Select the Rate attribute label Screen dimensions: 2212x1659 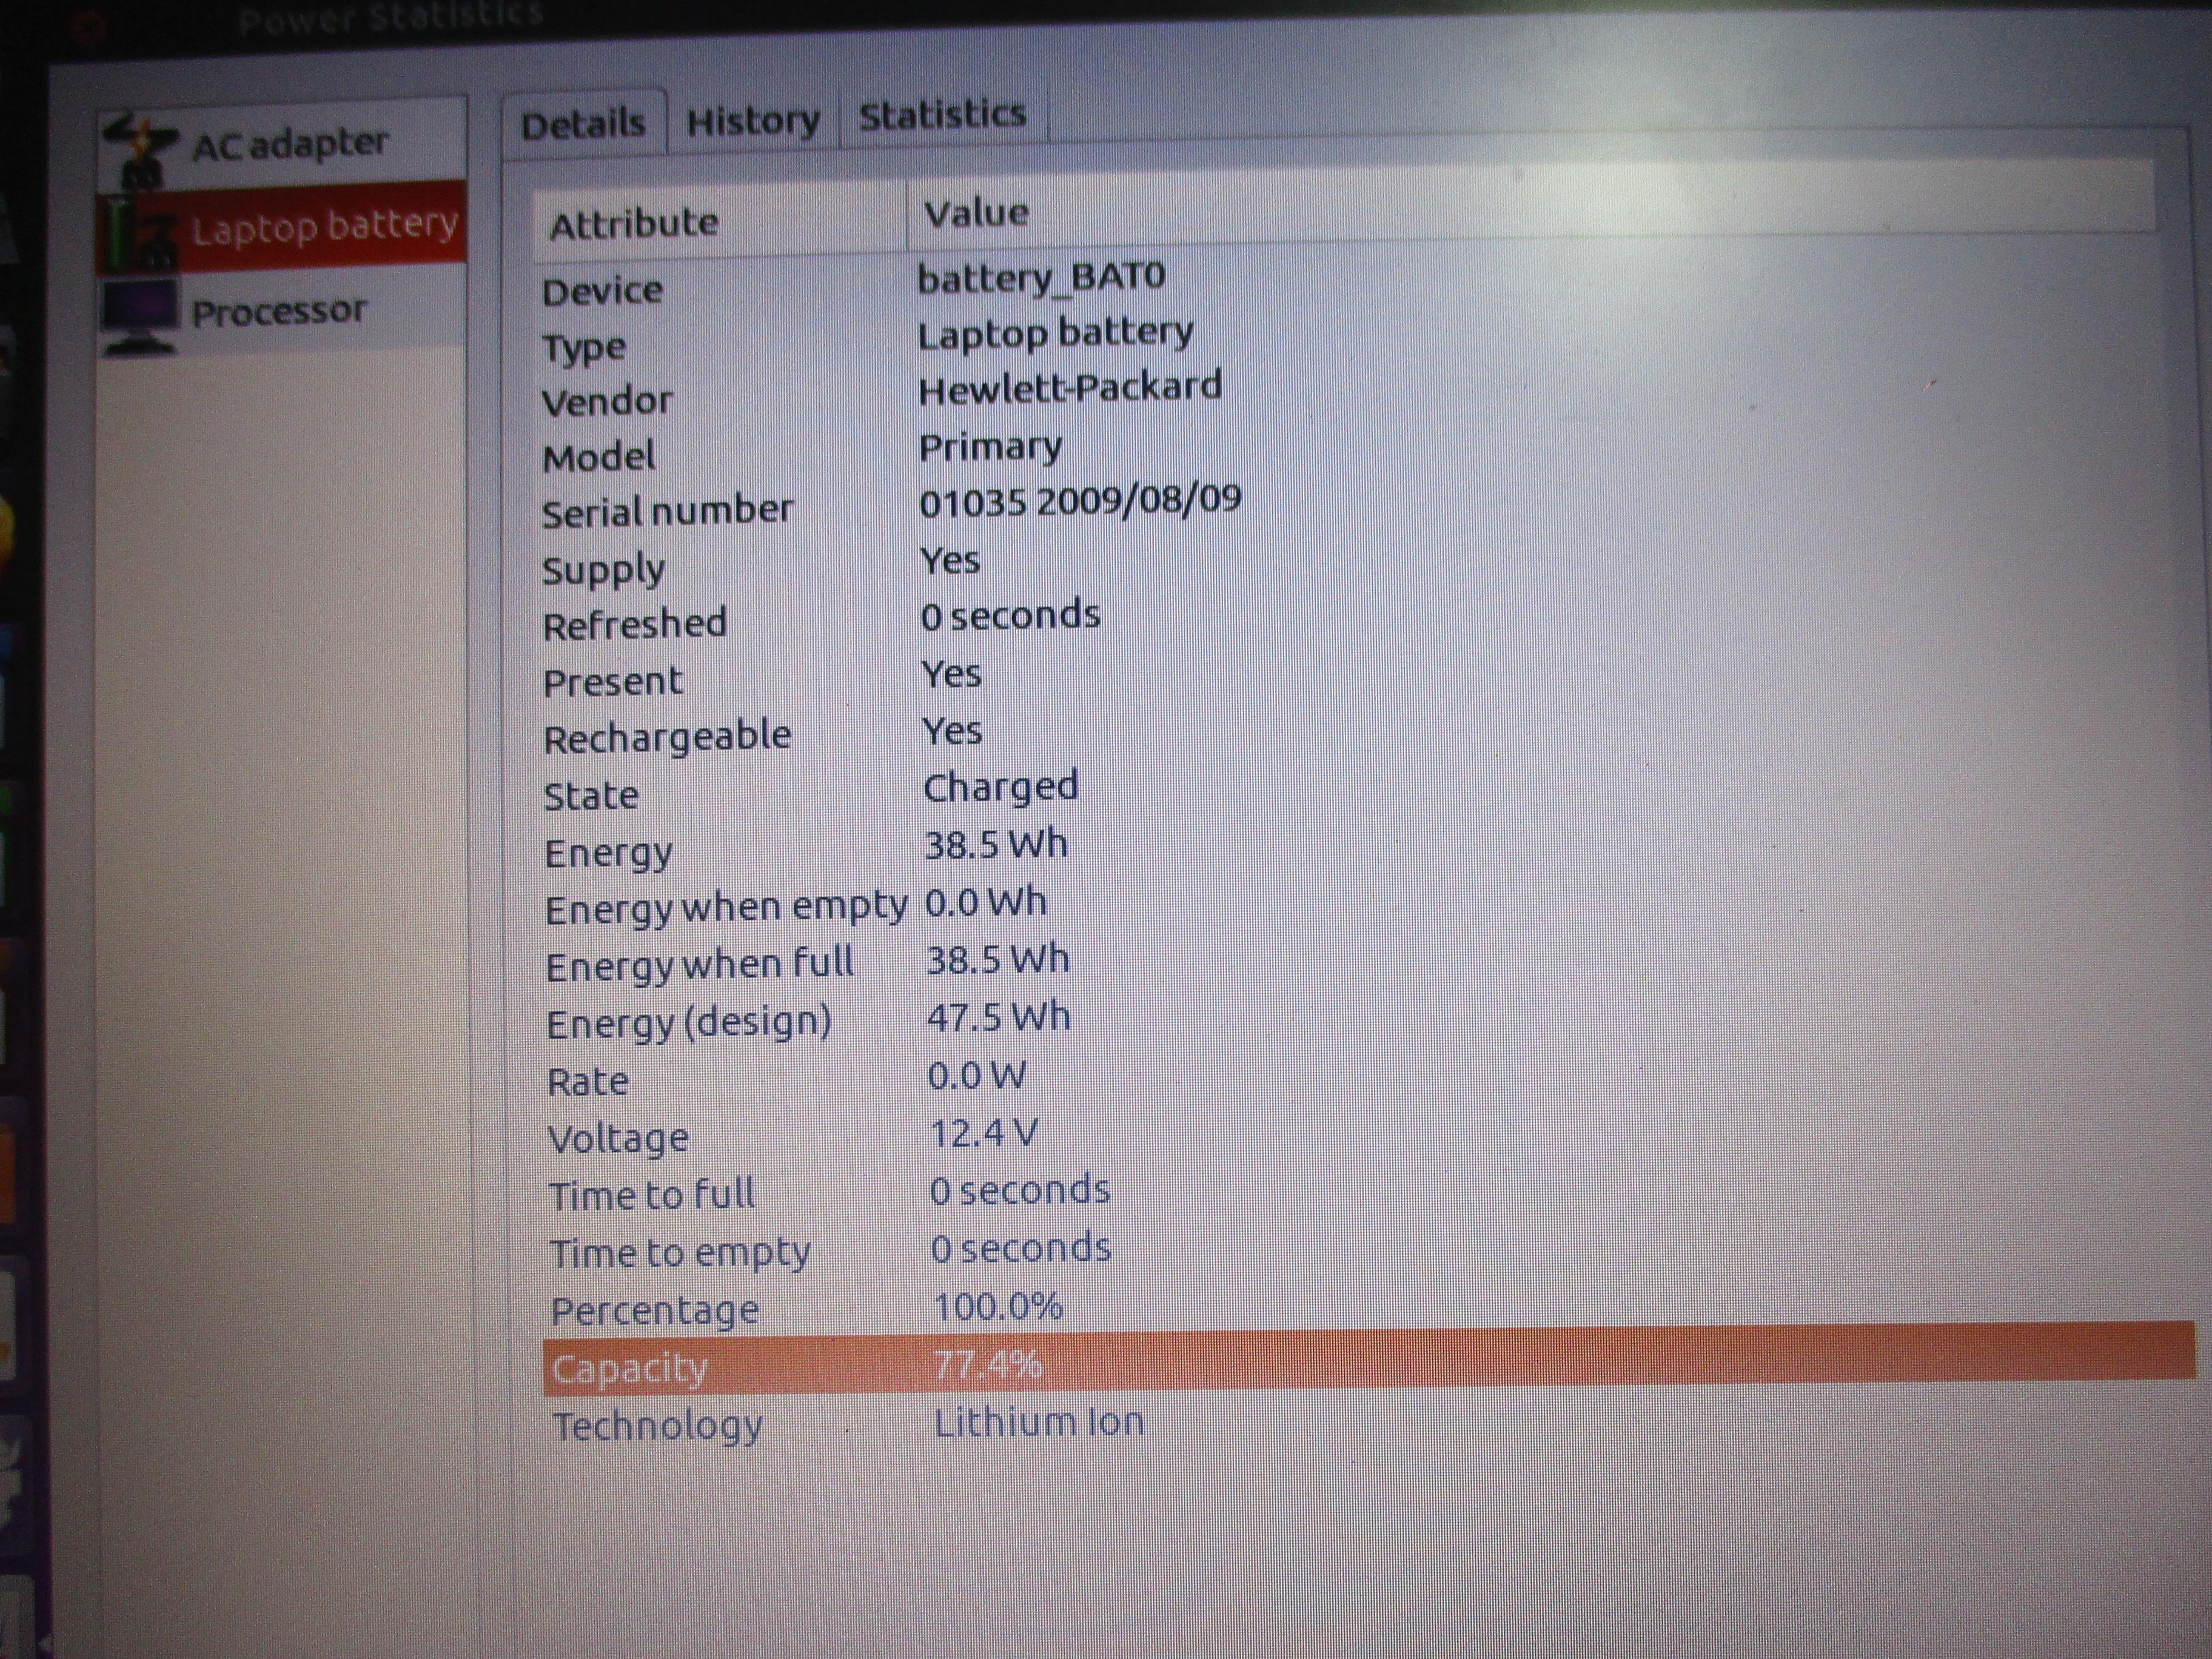pyautogui.click(x=588, y=1082)
